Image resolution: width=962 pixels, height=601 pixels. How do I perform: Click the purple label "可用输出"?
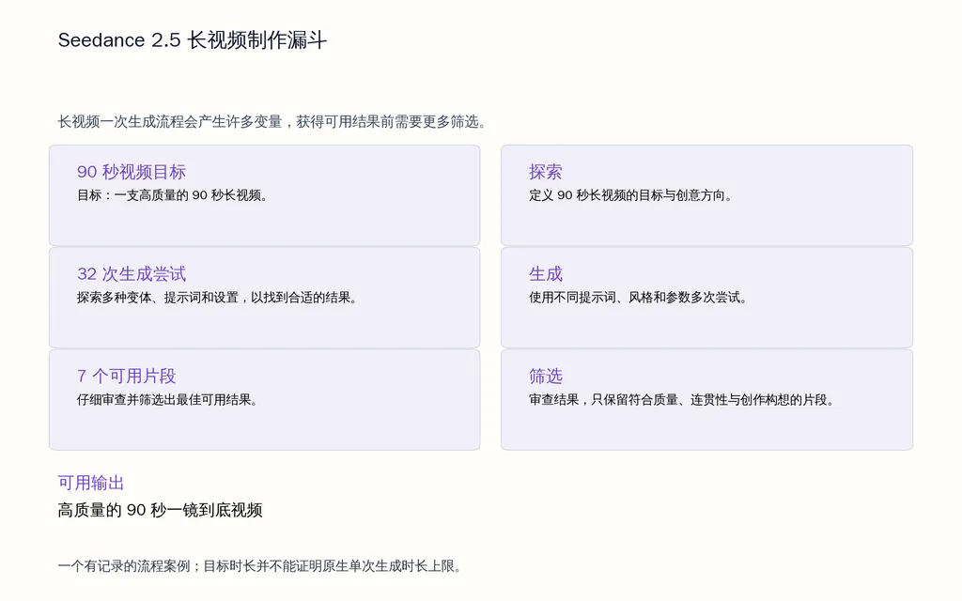point(91,483)
